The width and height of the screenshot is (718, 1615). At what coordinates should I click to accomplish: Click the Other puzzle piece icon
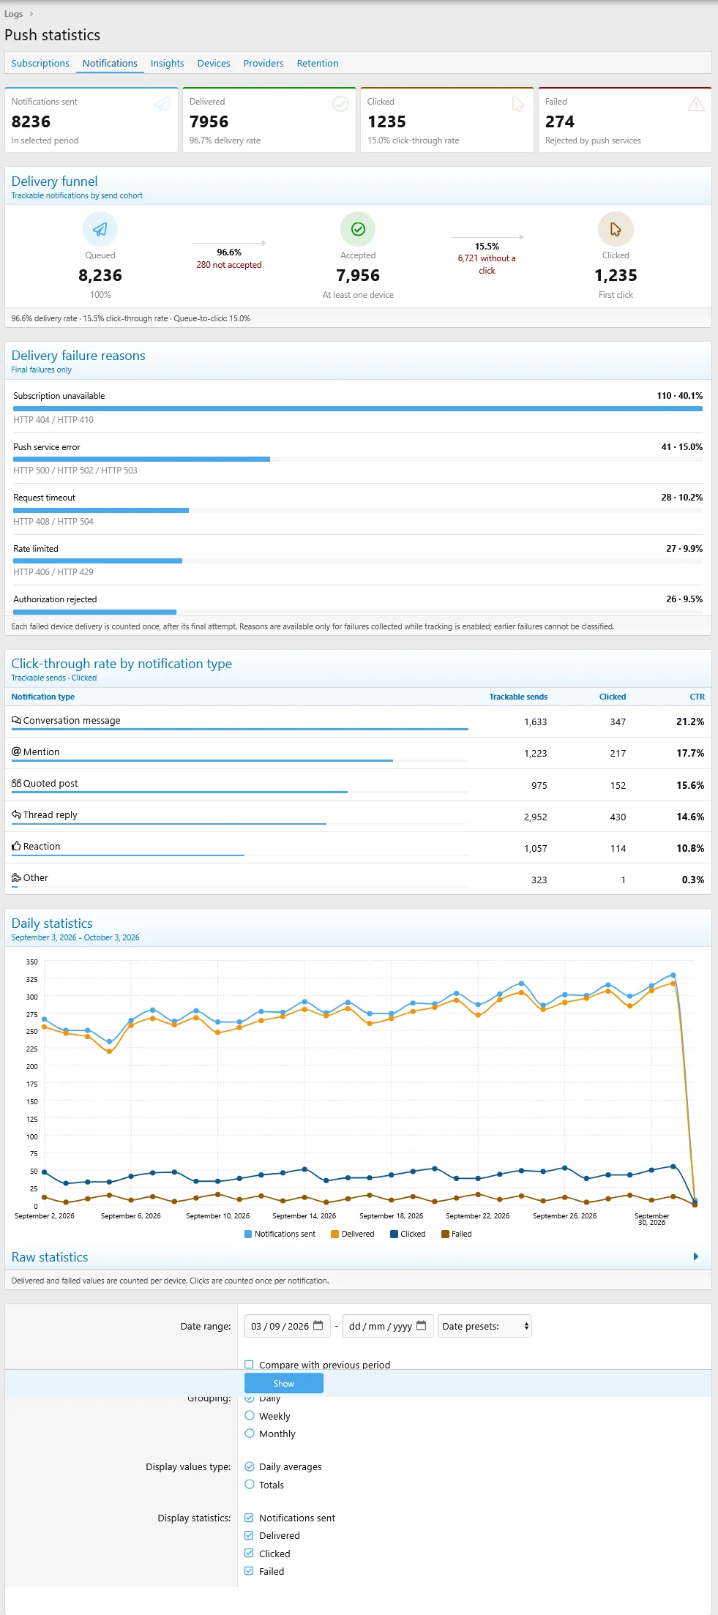16,877
